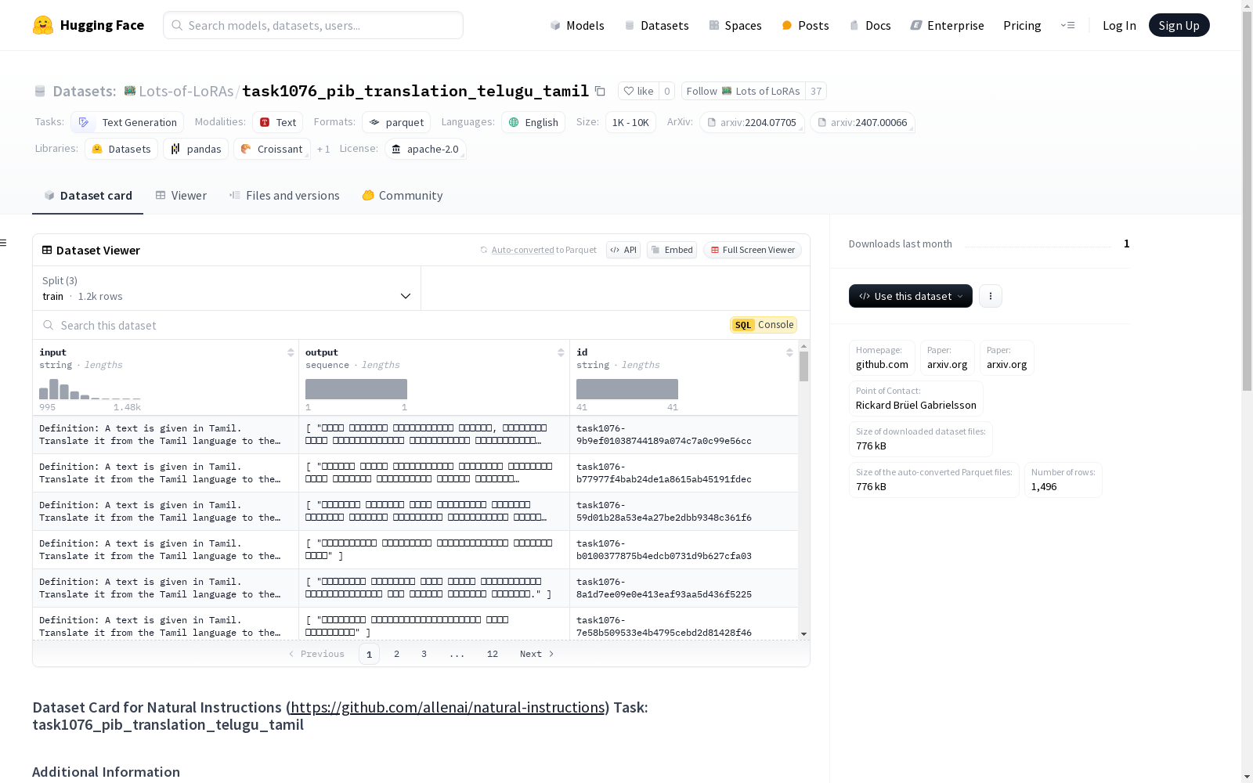Click the dataset viewer vertical scrollbar thumb

pyautogui.click(x=803, y=366)
